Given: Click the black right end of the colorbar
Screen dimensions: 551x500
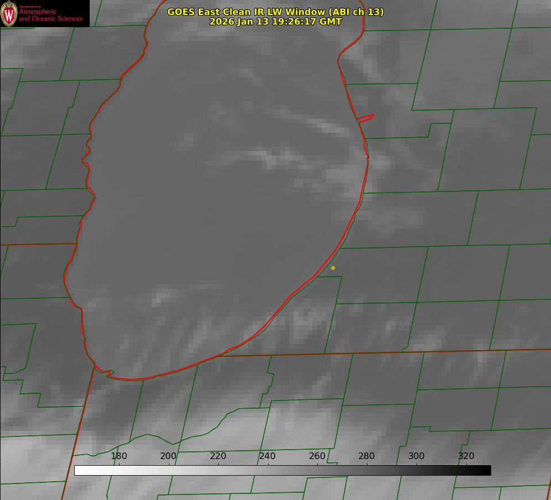Looking at the screenshot, I should point(487,470).
